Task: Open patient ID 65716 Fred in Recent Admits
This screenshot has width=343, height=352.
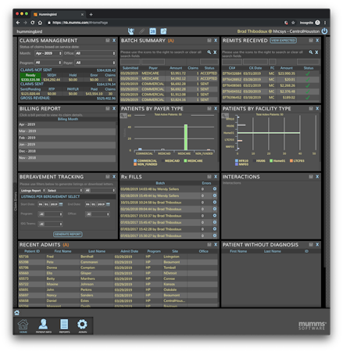Action: click(x=118, y=257)
